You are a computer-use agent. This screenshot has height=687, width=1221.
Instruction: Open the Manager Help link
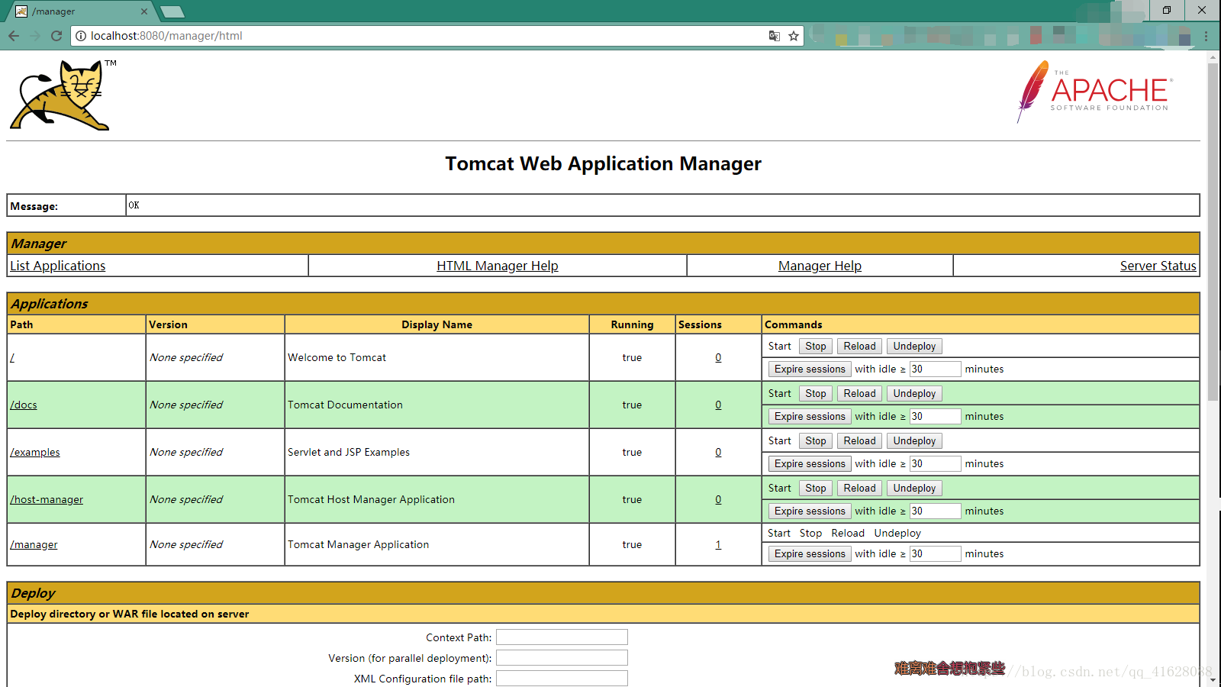820,266
